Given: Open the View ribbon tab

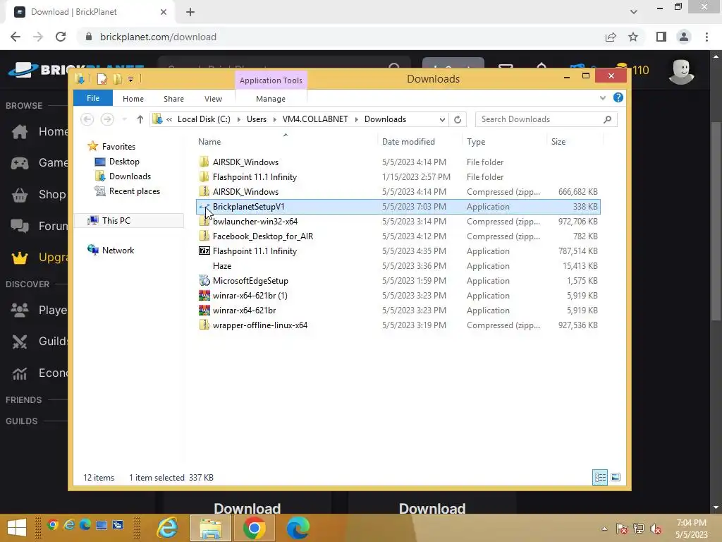Looking at the screenshot, I should click(213, 99).
